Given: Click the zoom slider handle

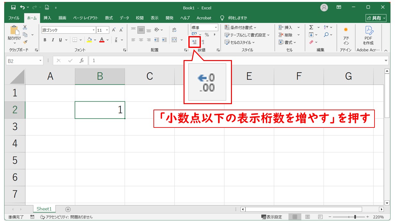Looking at the screenshot, I should [x=355, y=217].
